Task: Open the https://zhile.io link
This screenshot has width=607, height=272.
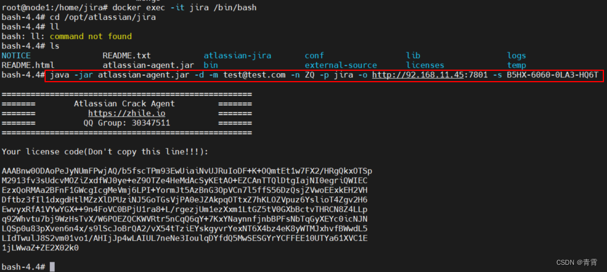Action: point(127,113)
